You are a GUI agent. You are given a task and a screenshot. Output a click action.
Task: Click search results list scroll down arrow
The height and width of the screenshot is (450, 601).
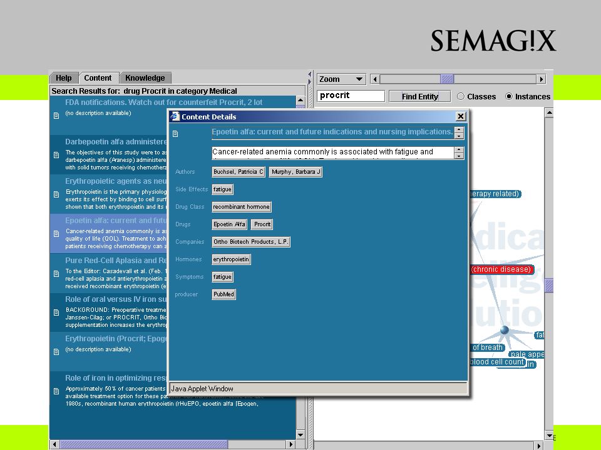300,435
